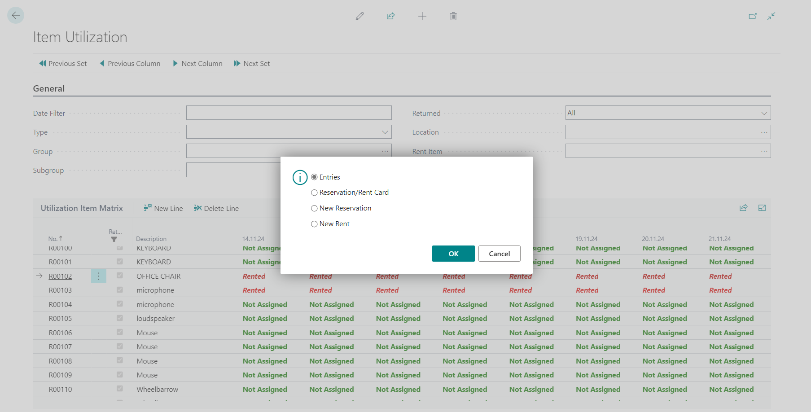This screenshot has height=412, width=811.
Task: Go to Next Column
Action: (198, 64)
